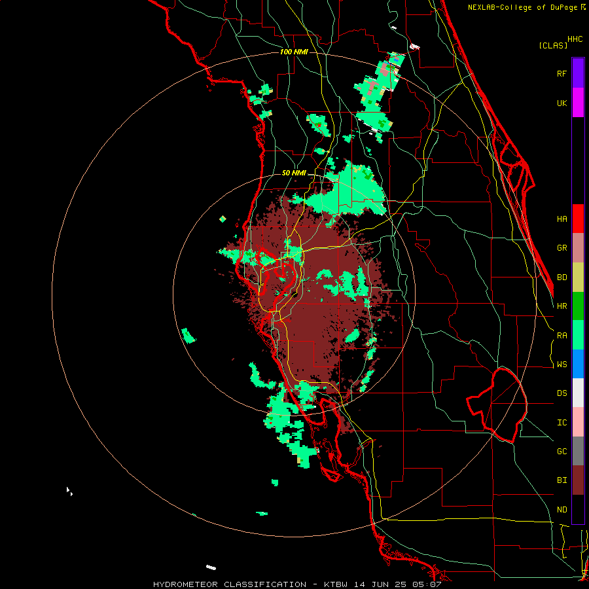The width and height of the screenshot is (589, 589).
Task: Click the 50 NMI range ring label
Action: 294,173
